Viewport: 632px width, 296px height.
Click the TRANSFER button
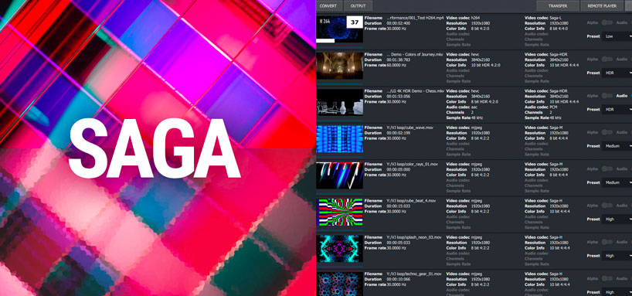coord(557,6)
